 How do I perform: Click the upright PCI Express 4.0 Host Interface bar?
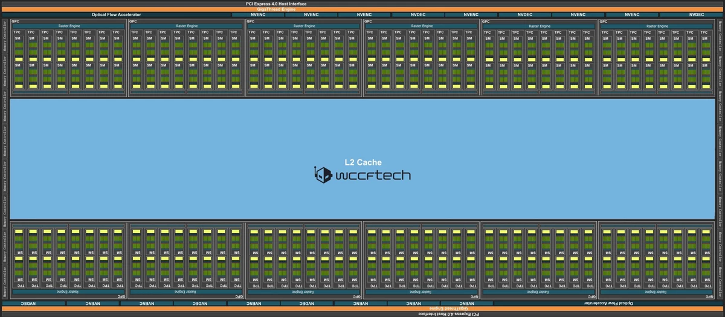click(x=362, y=3)
